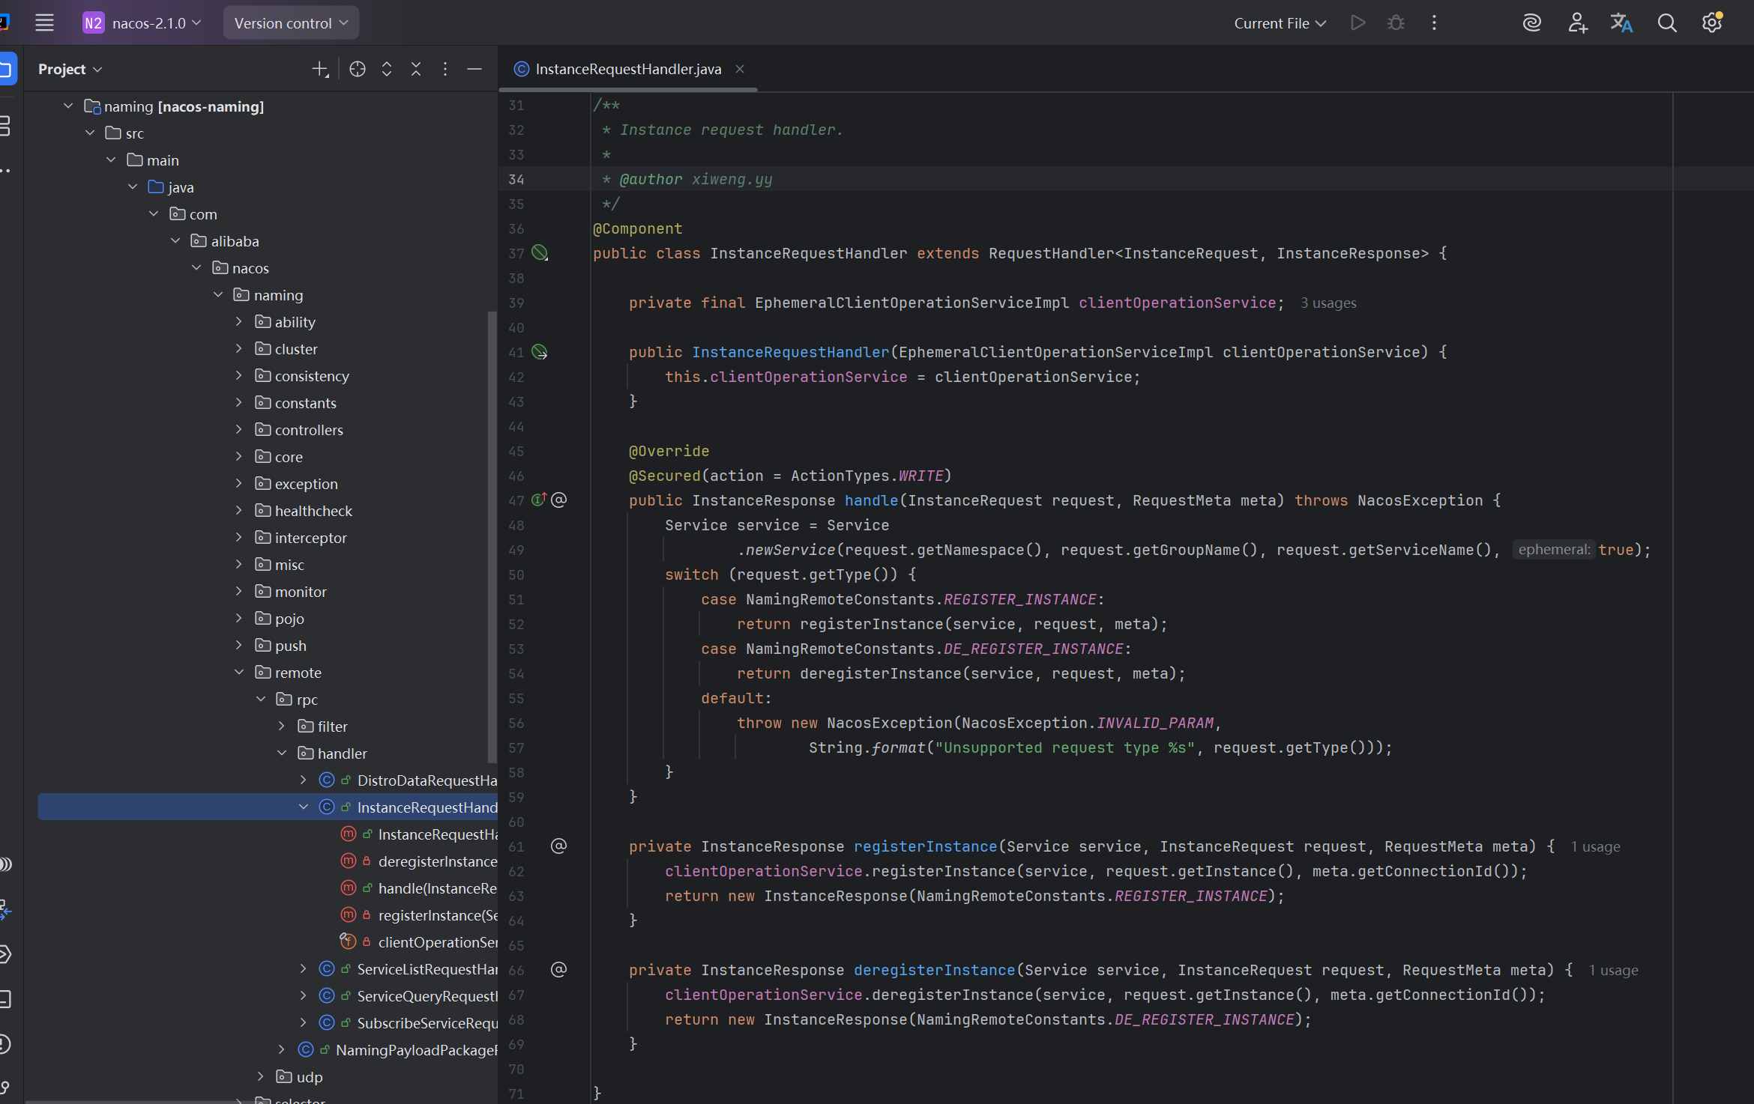Viewport: 1754px width, 1104px height.
Task: Open IDE settings gear icon
Action: tap(1712, 23)
